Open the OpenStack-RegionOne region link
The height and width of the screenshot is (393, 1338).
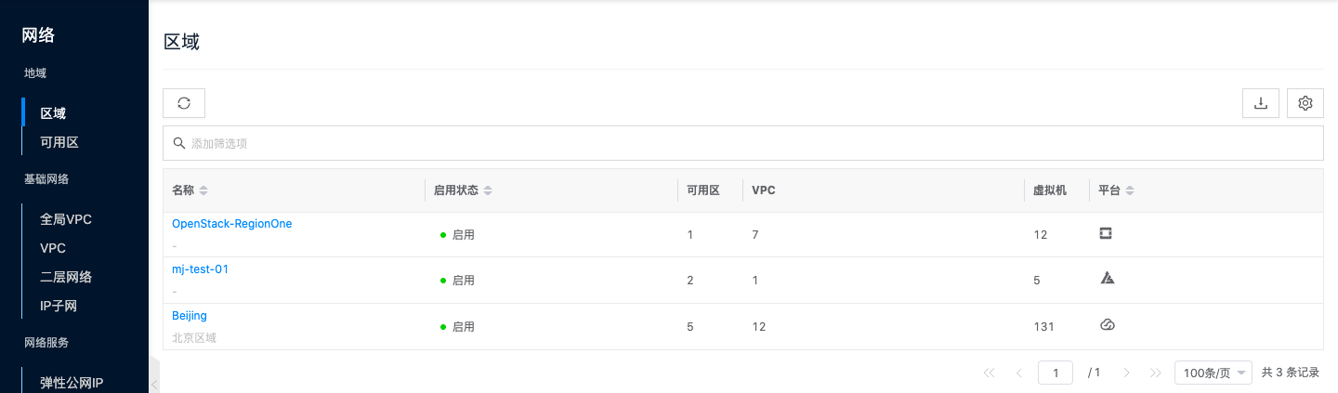[231, 224]
